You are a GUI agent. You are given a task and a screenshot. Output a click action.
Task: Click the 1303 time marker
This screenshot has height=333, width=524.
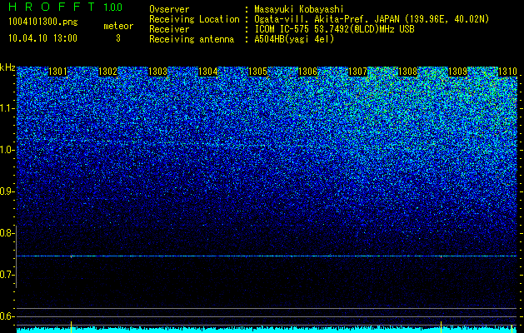[157, 72]
